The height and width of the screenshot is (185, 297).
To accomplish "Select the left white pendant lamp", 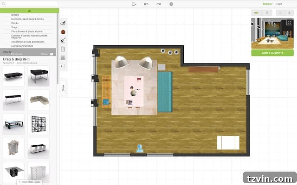I will click(121, 62).
